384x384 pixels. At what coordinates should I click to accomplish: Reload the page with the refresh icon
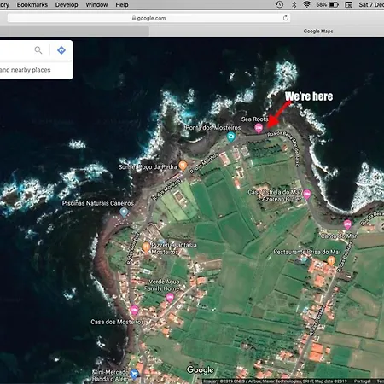click(x=285, y=18)
